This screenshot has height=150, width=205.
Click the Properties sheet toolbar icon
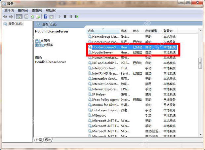tap(26, 17)
